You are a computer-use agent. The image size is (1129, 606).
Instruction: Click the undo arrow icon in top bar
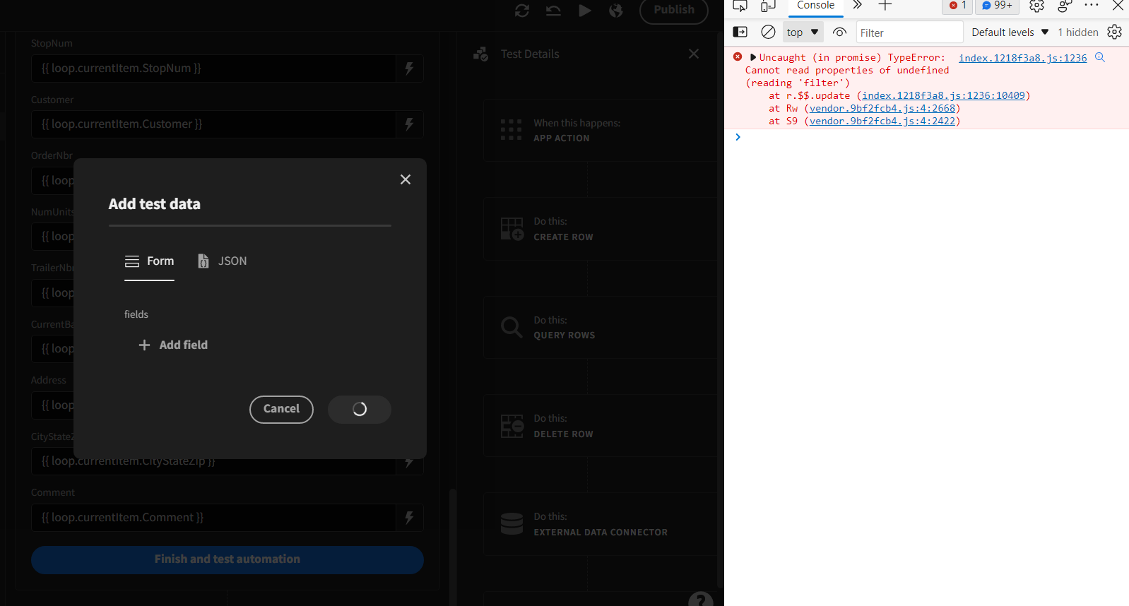click(553, 11)
